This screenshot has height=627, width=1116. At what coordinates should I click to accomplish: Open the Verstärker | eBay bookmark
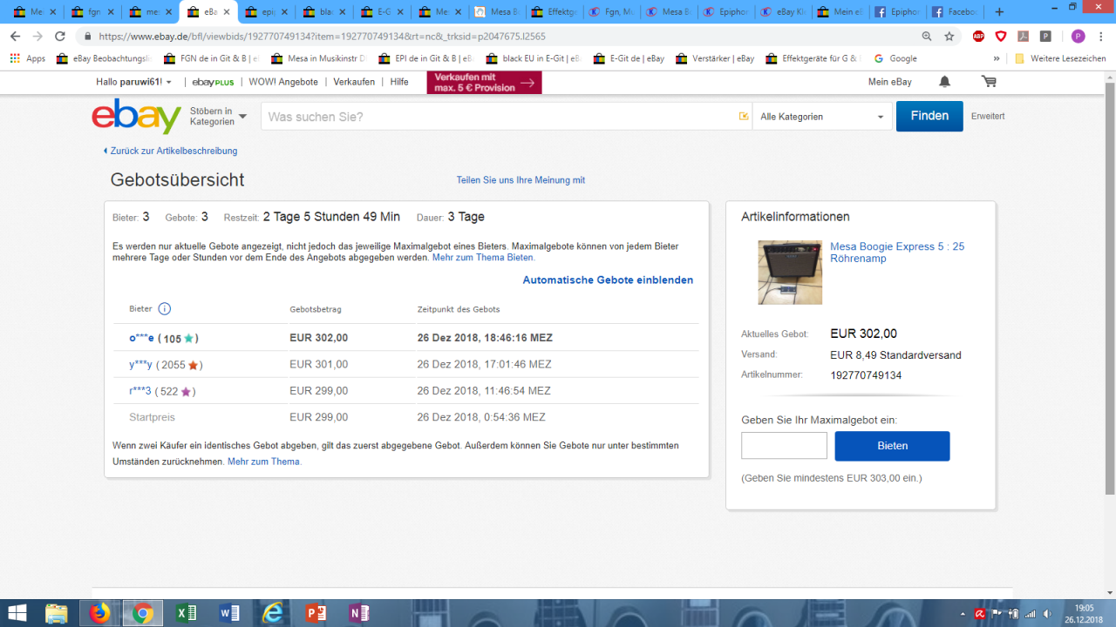[714, 58]
